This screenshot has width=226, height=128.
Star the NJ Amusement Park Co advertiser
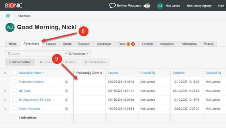[x=66, y=100]
